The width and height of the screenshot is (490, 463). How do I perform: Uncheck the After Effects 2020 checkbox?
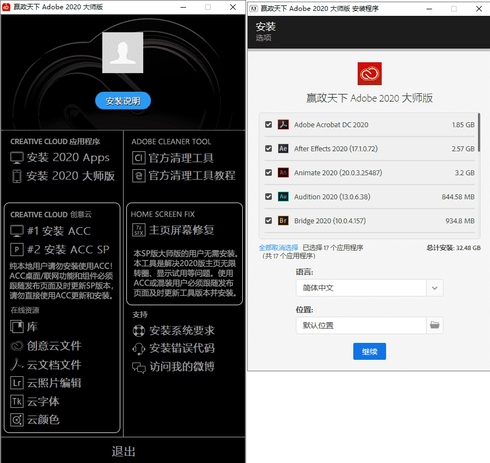[269, 149]
